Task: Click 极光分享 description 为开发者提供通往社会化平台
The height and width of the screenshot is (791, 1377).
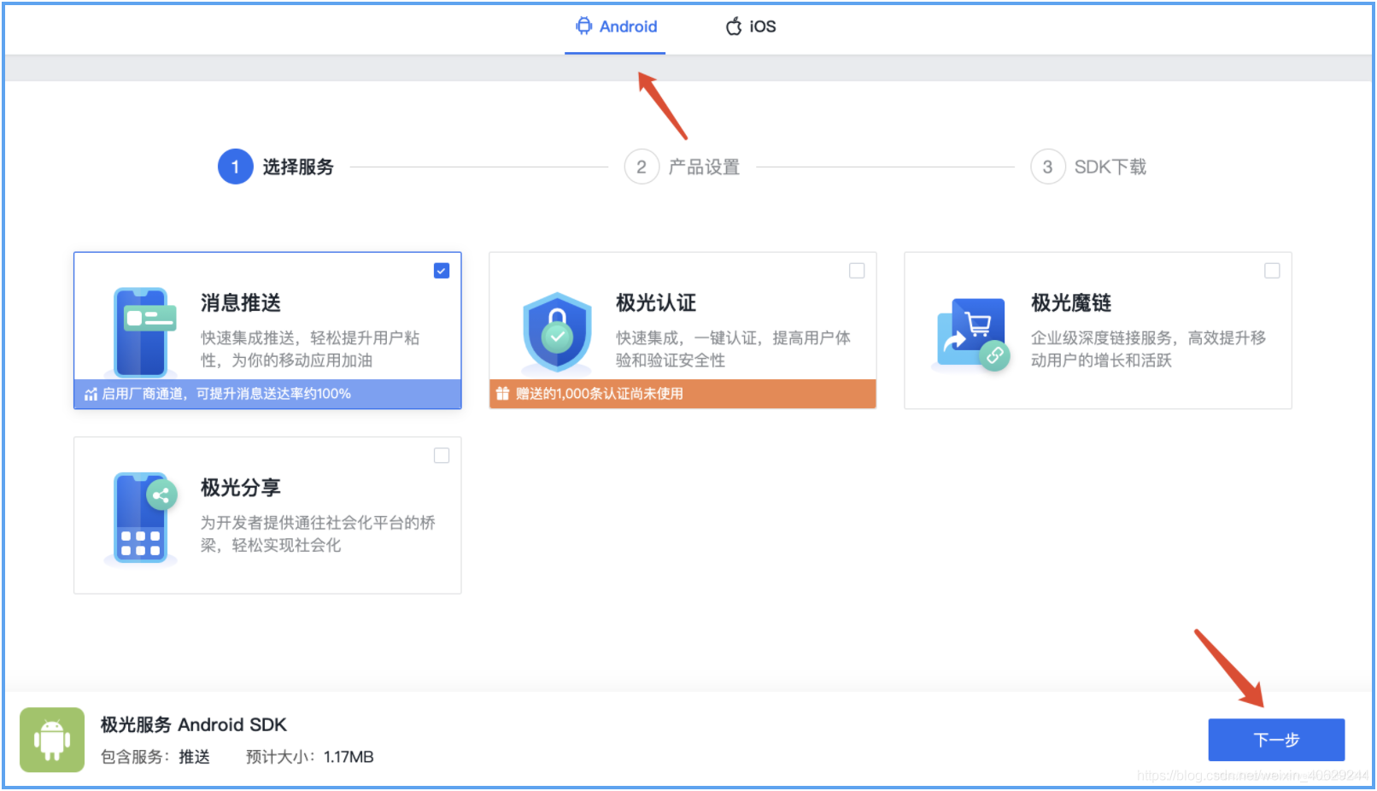Action: pyautogui.click(x=319, y=534)
